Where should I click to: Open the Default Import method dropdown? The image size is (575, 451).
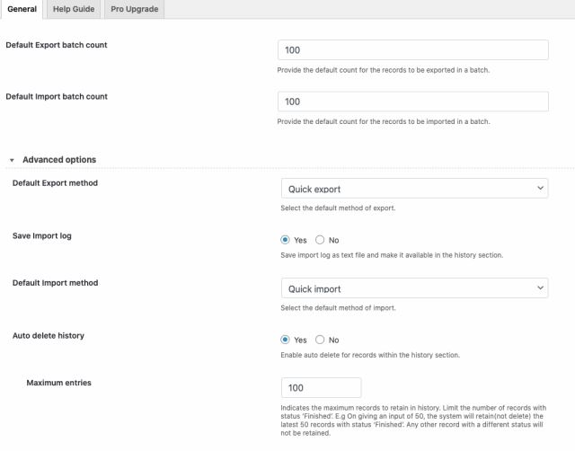pyautogui.click(x=414, y=288)
